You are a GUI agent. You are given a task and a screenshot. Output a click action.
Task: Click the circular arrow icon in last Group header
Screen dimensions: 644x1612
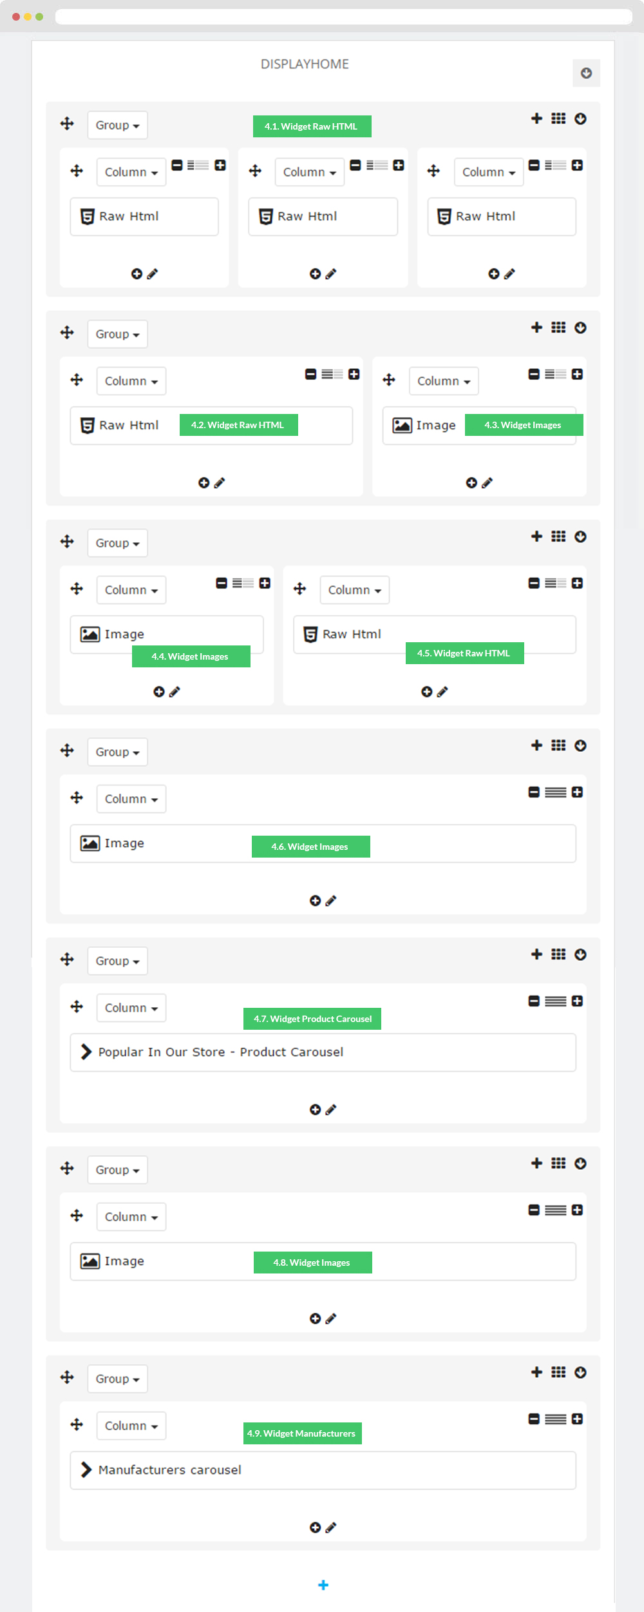click(580, 1372)
